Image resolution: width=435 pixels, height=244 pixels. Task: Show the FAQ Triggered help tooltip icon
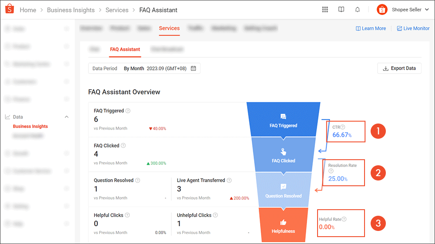pos(127,110)
